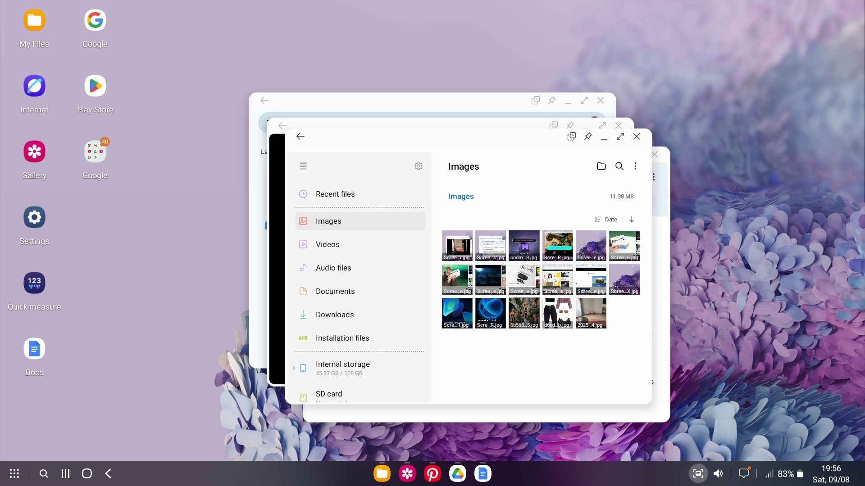The image size is (865, 486).
Task: Show recent apps from taskbar
Action: pos(65,473)
